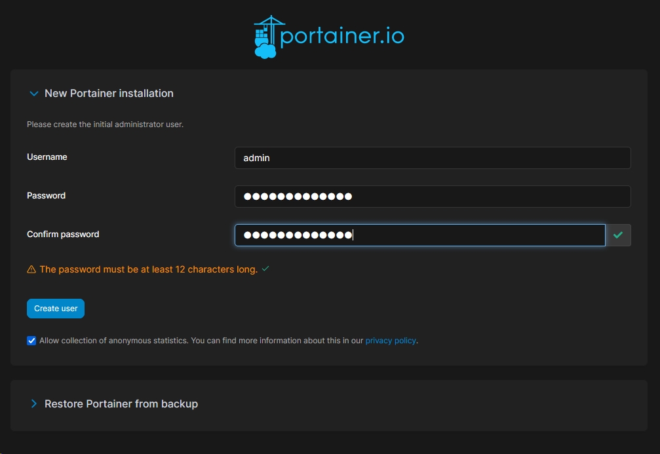Click "Please create the initial administrator user." text
The image size is (660, 454).
106,124
